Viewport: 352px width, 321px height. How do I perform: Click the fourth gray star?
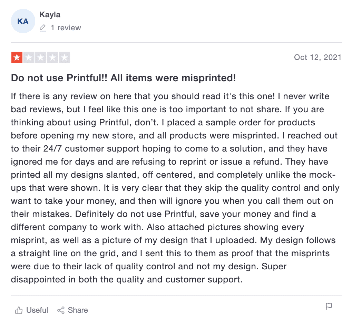[x=52, y=57]
